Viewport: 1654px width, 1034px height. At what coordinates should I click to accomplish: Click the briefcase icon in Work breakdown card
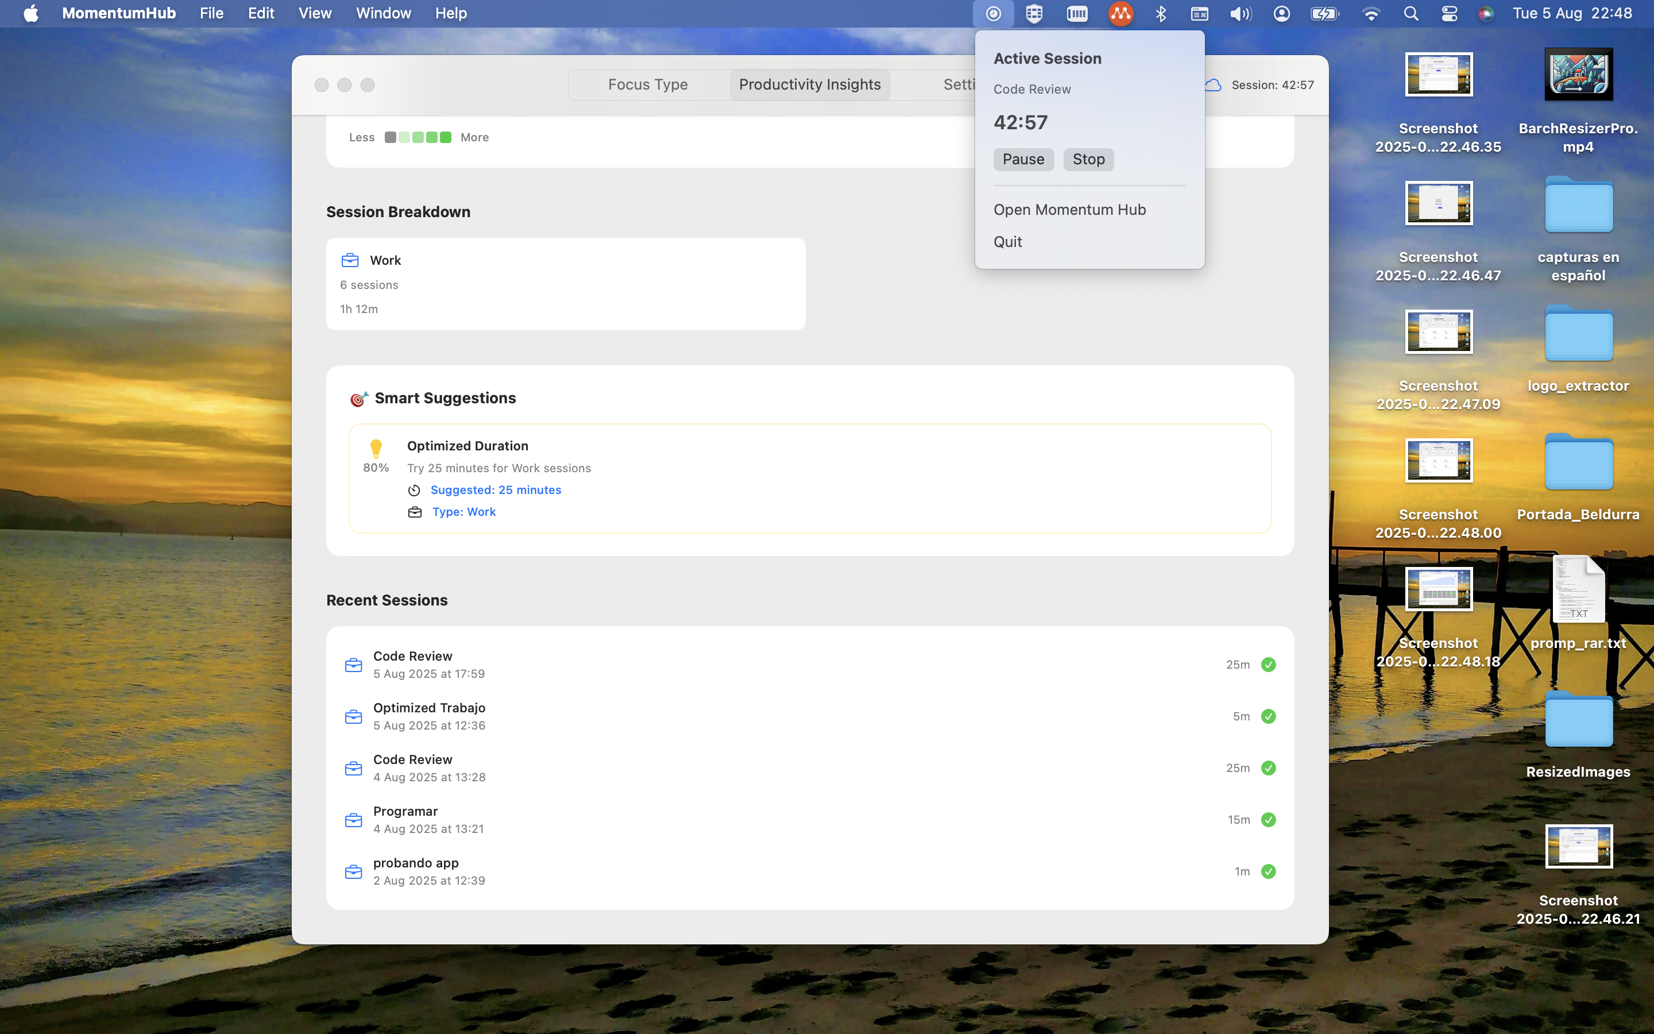click(350, 261)
